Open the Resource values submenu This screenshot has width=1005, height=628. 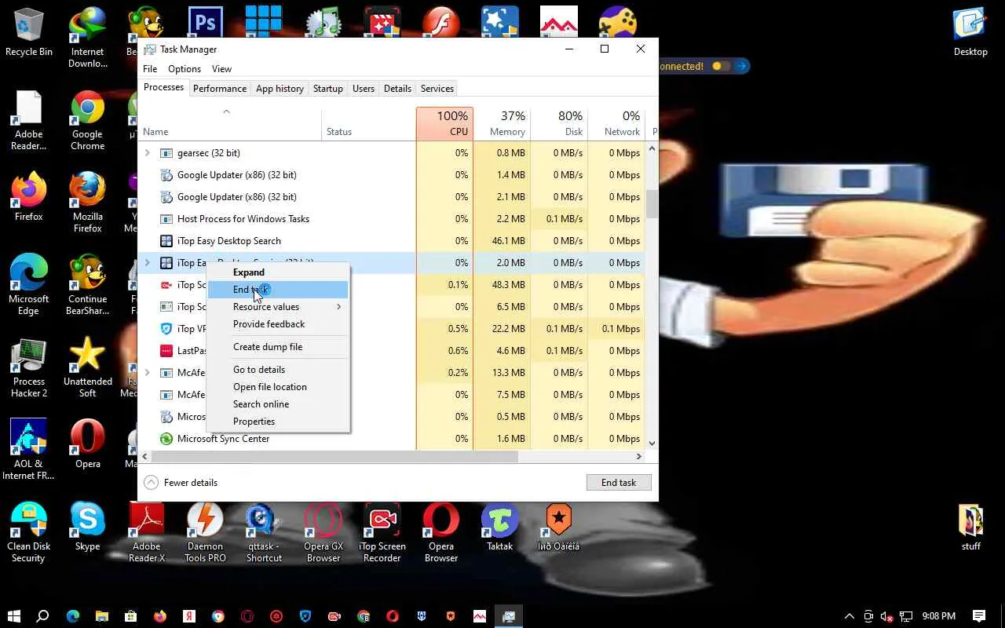pos(278,307)
